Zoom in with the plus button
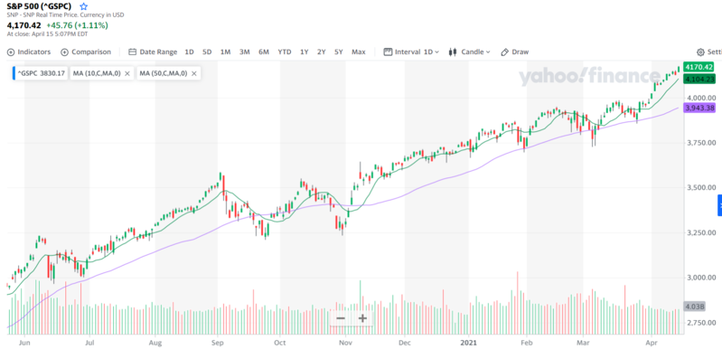 coord(362,318)
